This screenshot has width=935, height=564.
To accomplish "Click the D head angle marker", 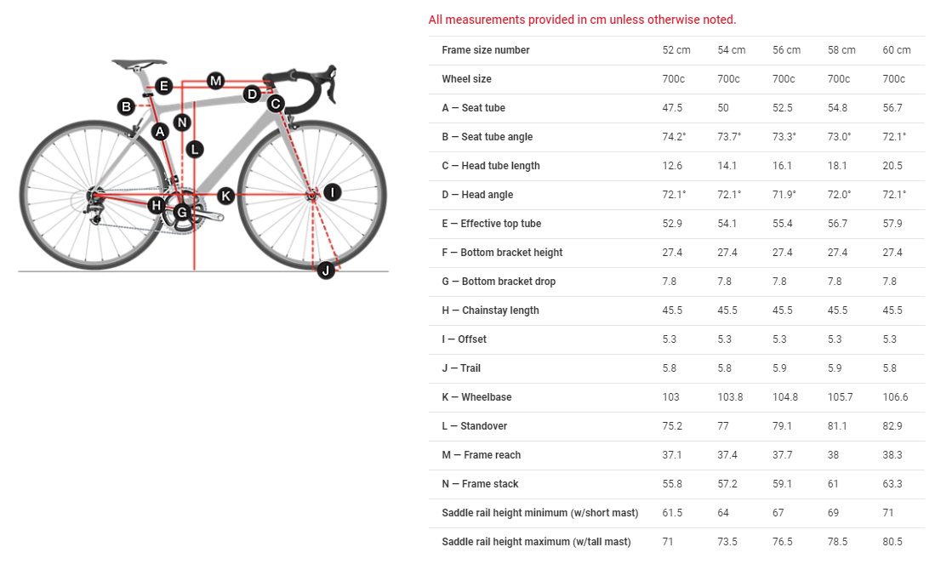I will 252,94.
